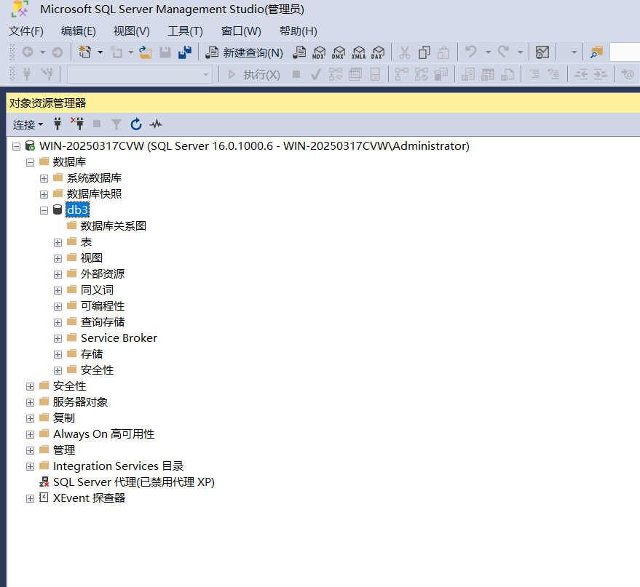Screen dimensions: 640x587
Task: Expand the 视图 folder
Action: 58,258
